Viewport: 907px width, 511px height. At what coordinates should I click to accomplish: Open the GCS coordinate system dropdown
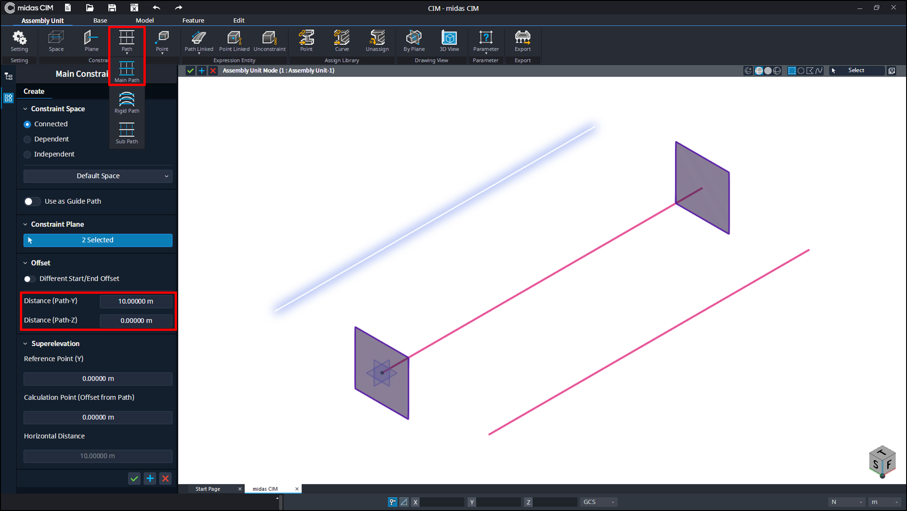coord(598,502)
